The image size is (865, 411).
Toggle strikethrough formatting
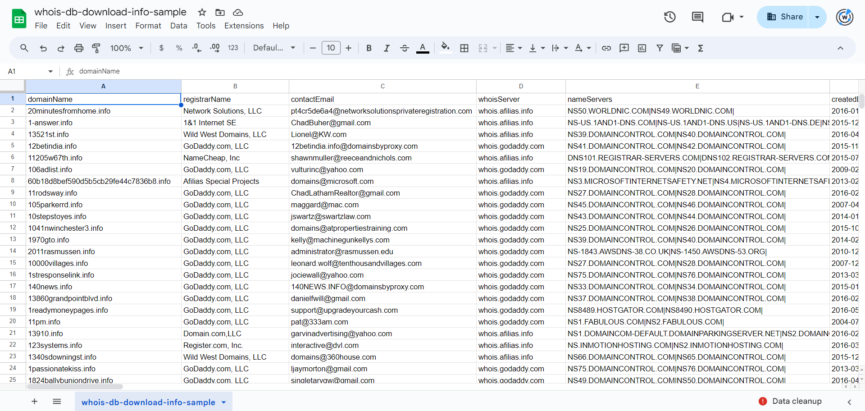tap(404, 48)
